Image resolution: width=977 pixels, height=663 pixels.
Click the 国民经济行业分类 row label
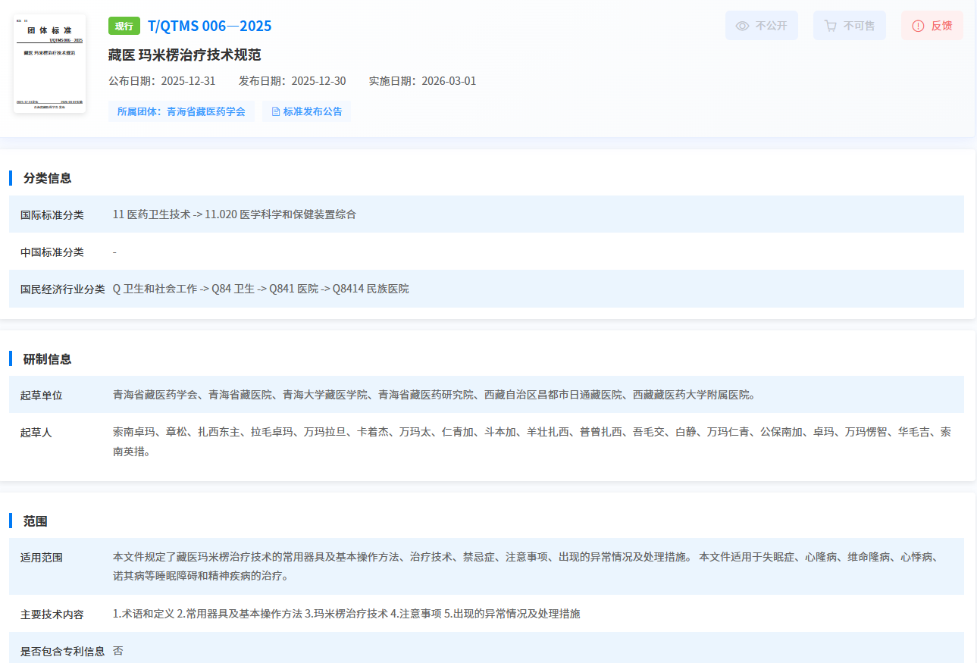click(63, 289)
